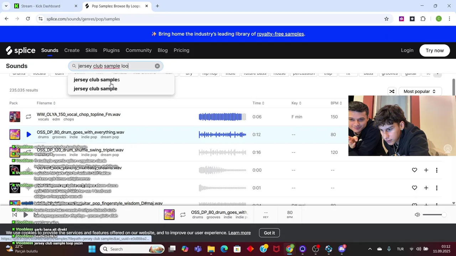Click waveform of OSS_DP_80_drum_goes sample
The width and height of the screenshot is (456, 256).
click(x=222, y=135)
